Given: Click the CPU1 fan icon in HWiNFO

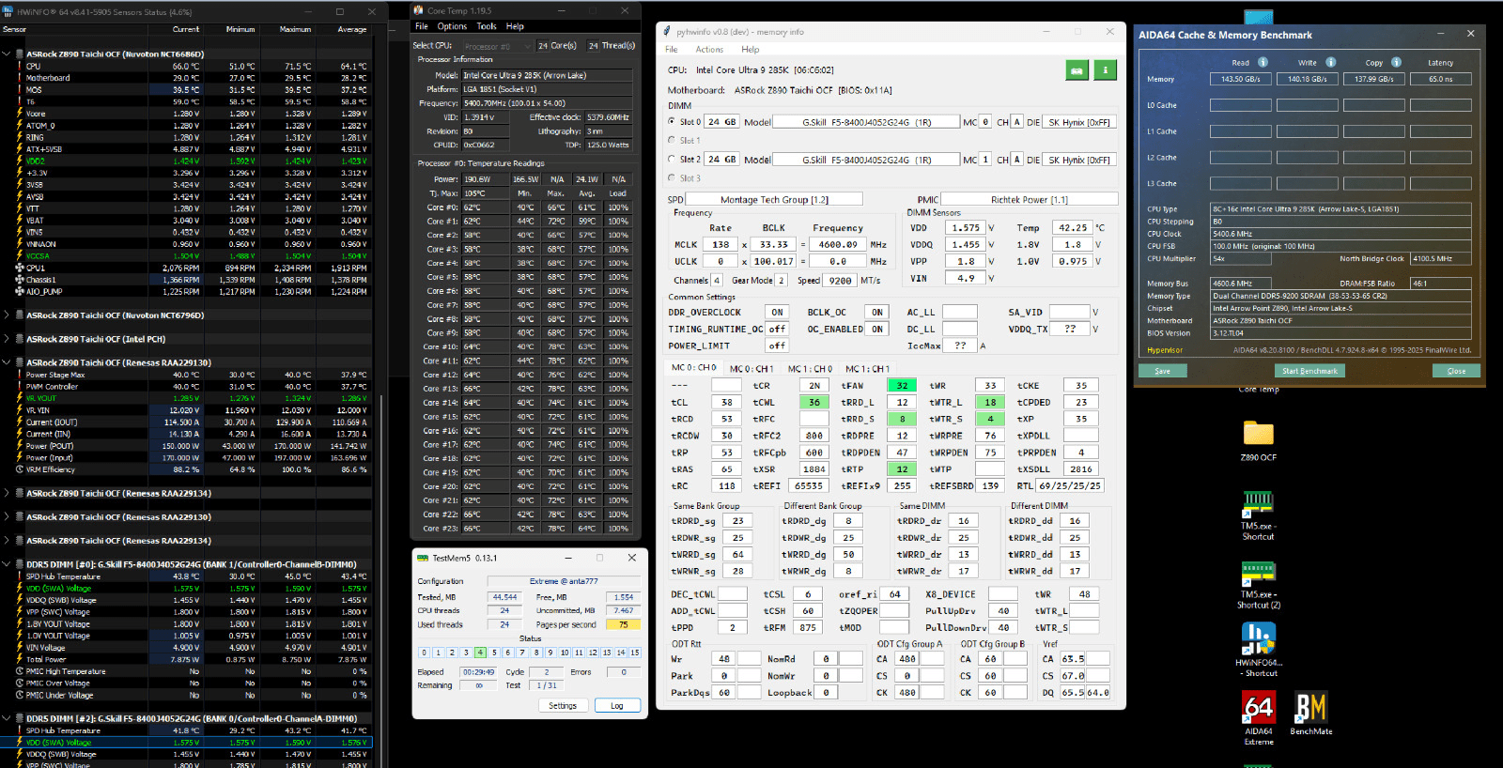Looking at the screenshot, I should click(19, 268).
